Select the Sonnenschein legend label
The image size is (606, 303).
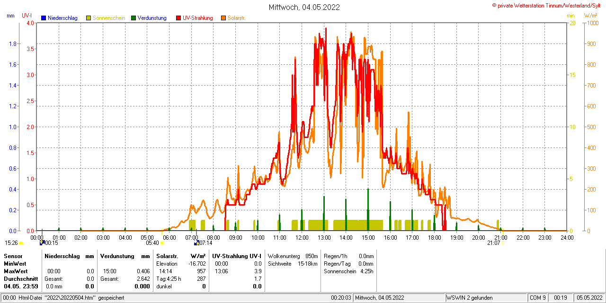click(109, 18)
